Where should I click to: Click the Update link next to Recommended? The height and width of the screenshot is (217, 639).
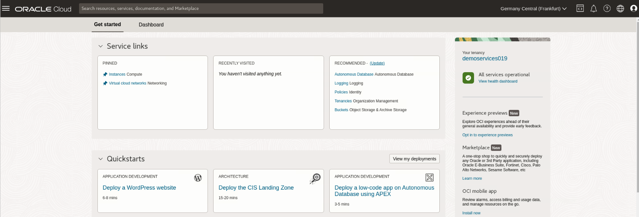click(x=377, y=63)
